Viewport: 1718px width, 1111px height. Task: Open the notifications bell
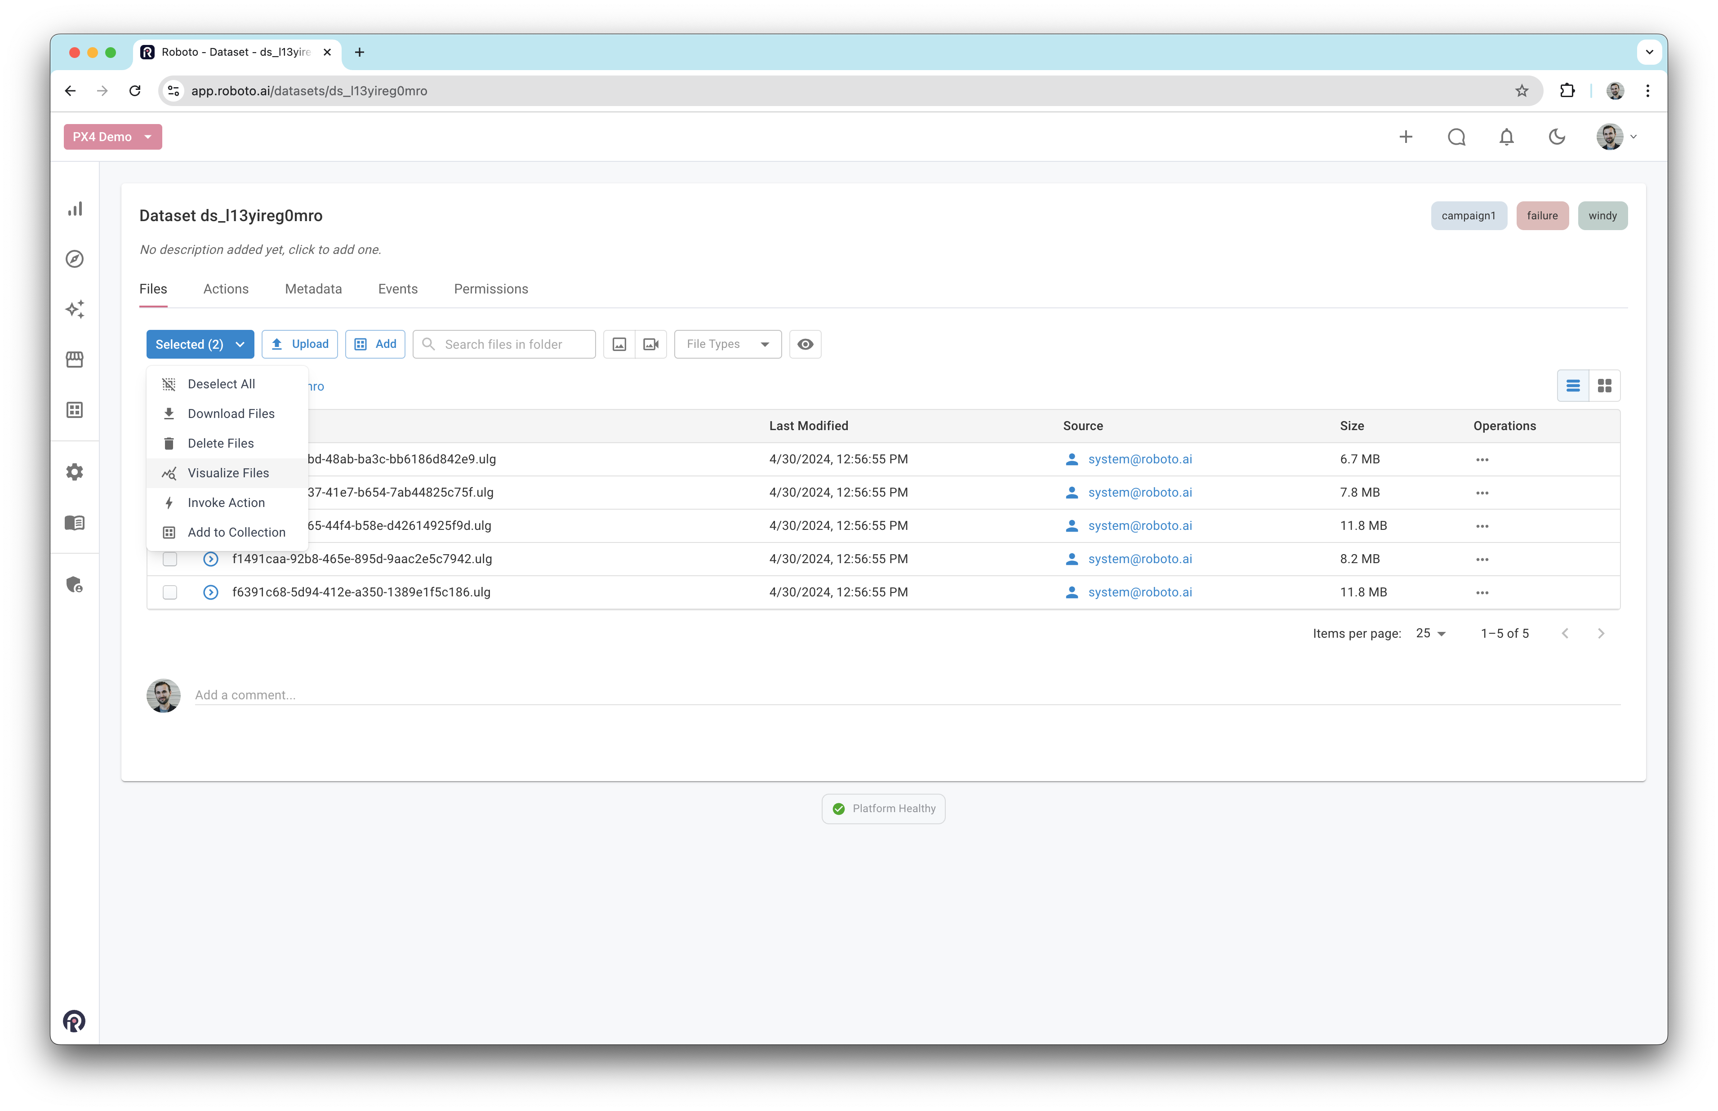[1506, 137]
